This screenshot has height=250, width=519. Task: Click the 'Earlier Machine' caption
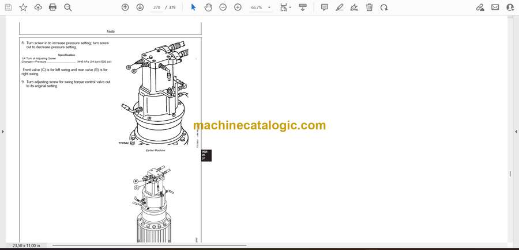coord(156,151)
